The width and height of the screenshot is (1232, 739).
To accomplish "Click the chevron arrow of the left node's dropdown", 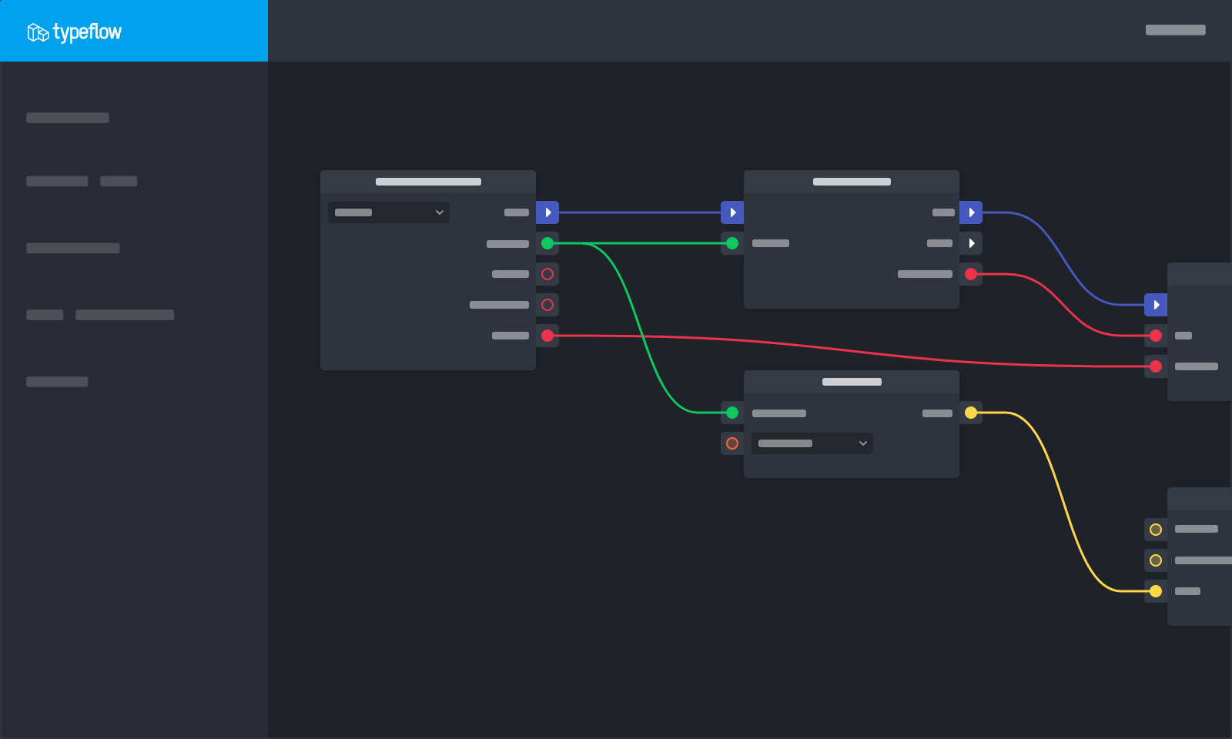I will [440, 212].
